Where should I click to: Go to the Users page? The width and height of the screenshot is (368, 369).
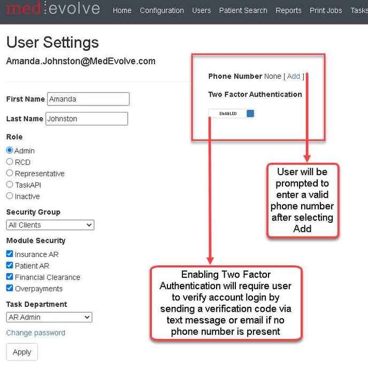(201, 11)
